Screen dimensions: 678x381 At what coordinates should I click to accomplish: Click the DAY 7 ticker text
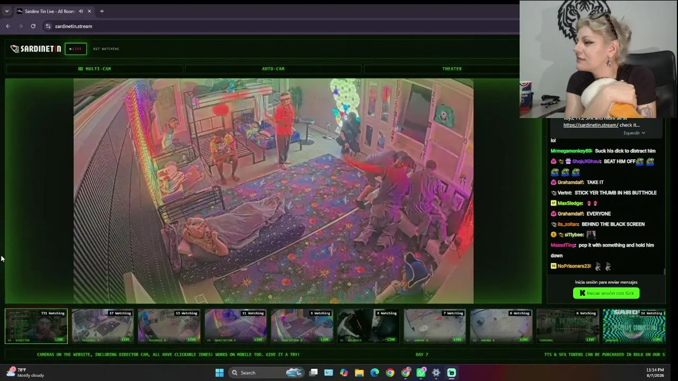[x=422, y=355]
